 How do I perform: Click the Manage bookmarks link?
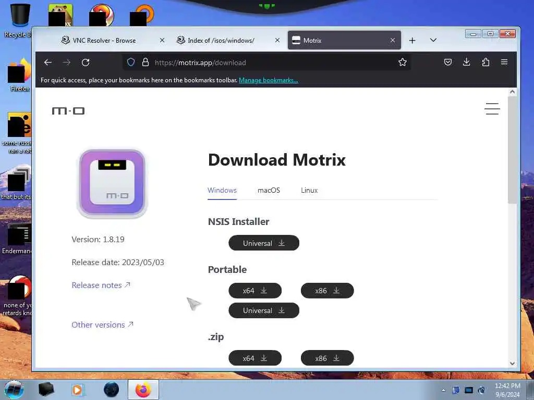coord(269,80)
